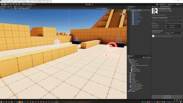The height and width of the screenshot is (103, 183).
Task: Switch to the Scene tab
Action: pos(3,7)
